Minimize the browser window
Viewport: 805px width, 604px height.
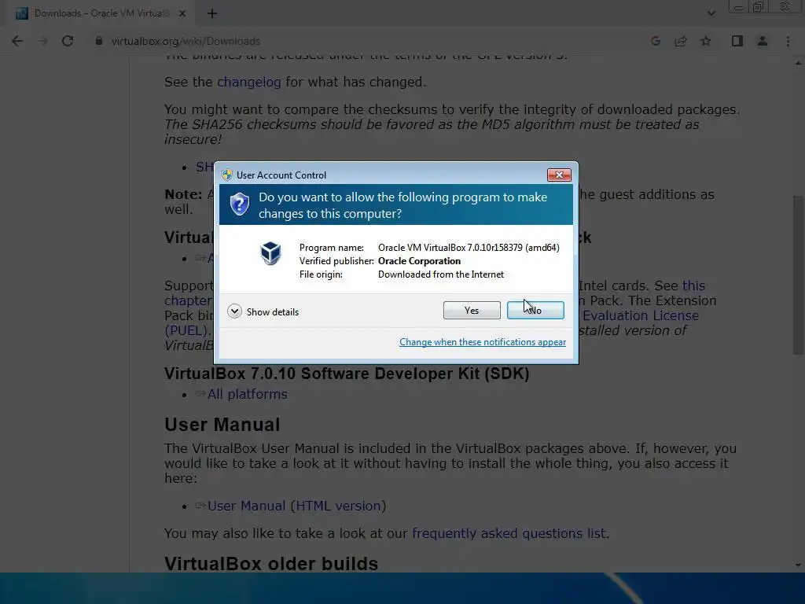tap(739, 7)
